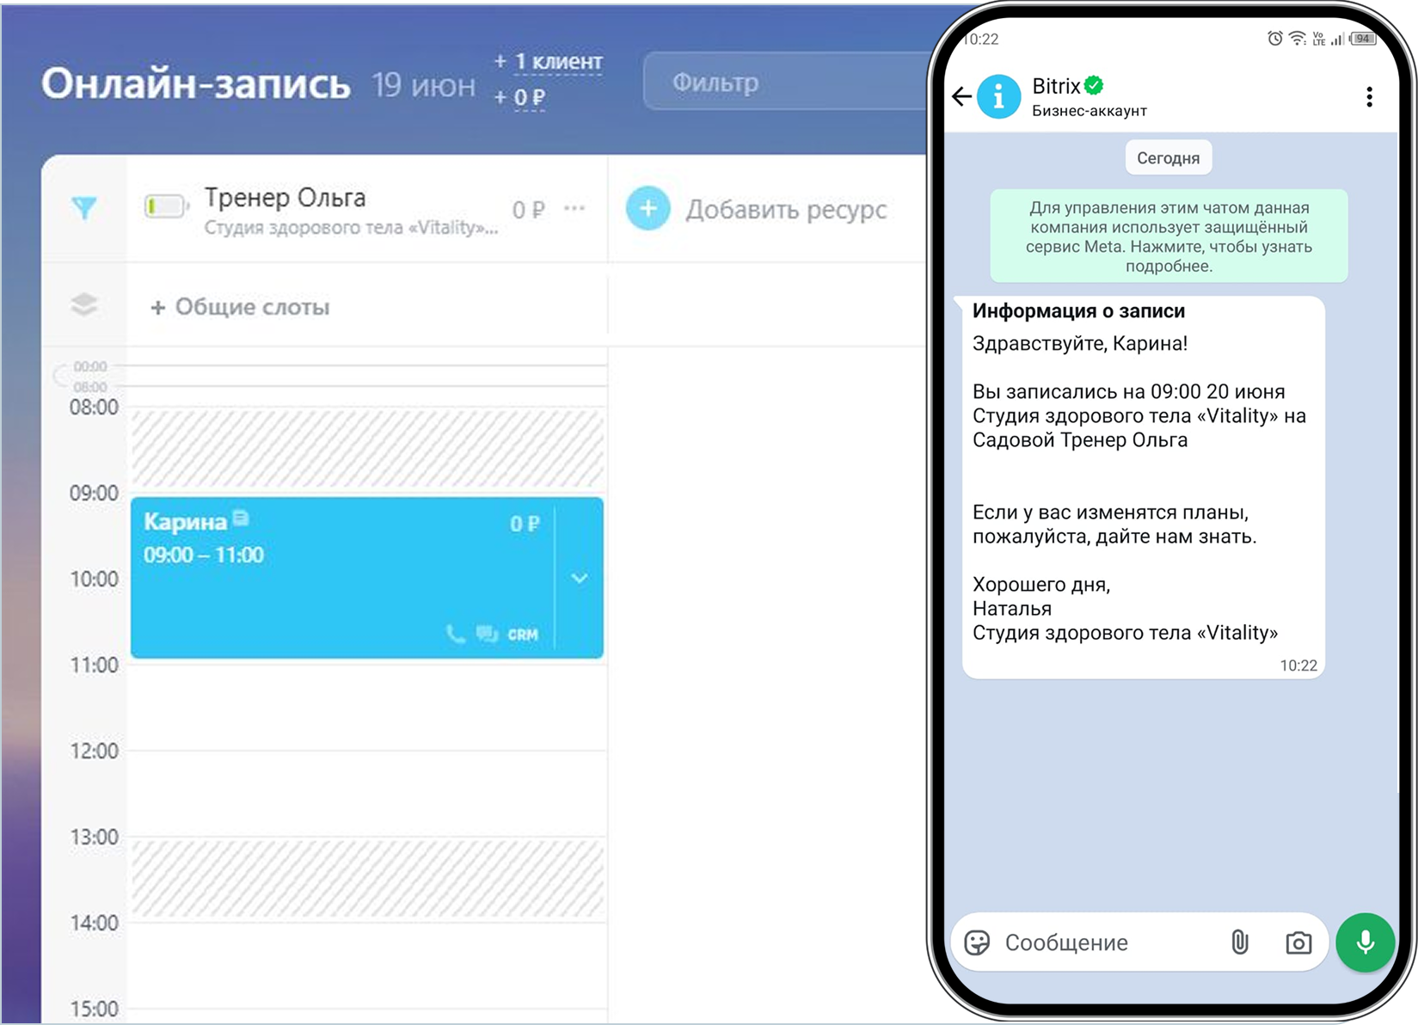This screenshot has width=1418, height=1025.
Task: Click the phone call icon on Карина's booking
Action: click(455, 634)
